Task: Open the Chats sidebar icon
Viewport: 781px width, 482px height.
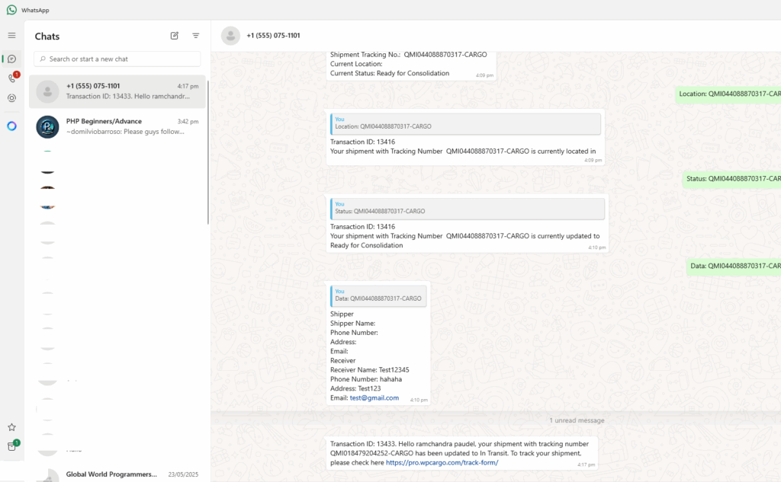Action: coord(12,59)
